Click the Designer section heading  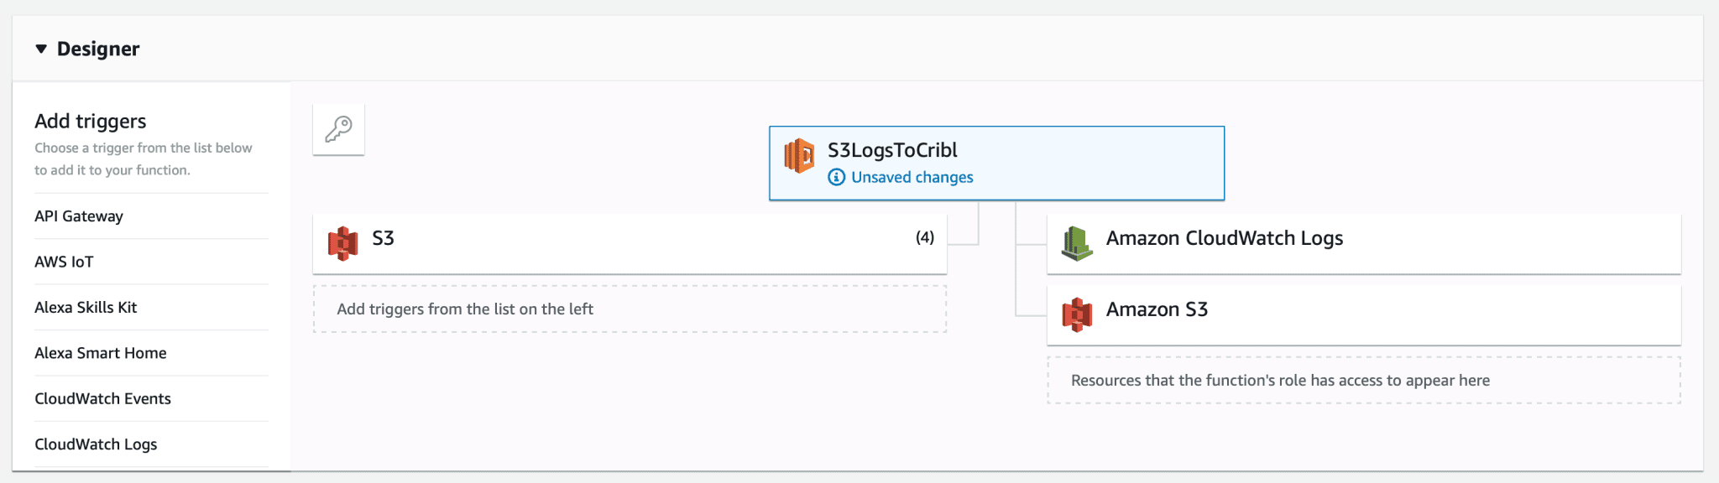(98, 49)
